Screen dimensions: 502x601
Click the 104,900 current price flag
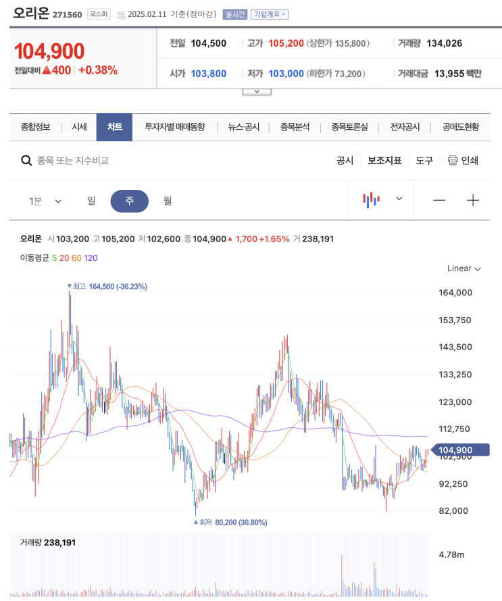coord(460,450)
